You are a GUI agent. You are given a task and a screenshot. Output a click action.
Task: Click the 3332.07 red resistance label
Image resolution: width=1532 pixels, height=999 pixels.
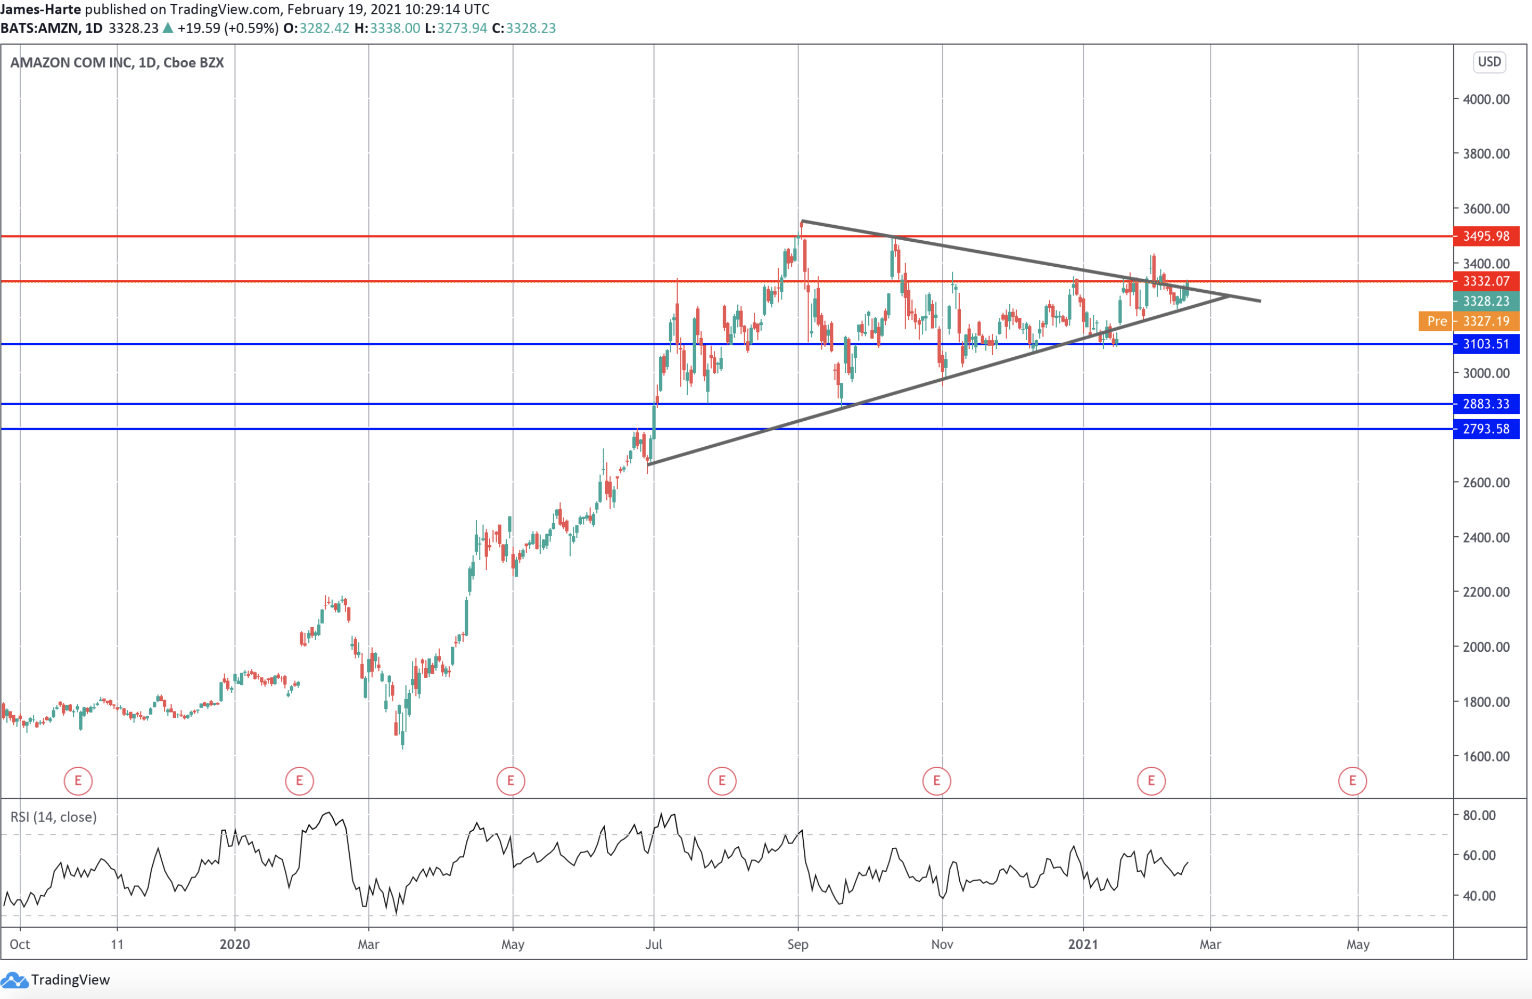1486,281
